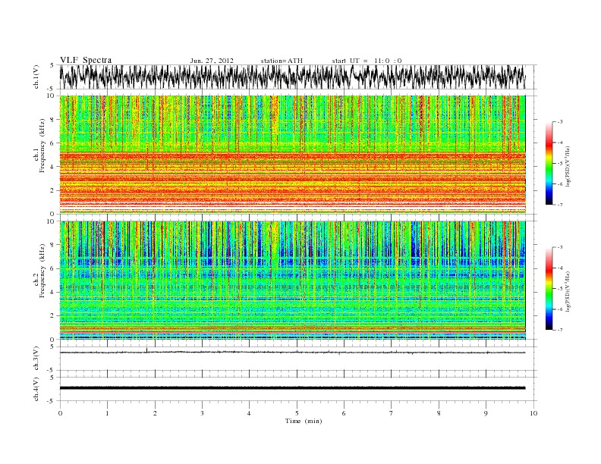Click the time axis tick label "7"

pos(392,413)
